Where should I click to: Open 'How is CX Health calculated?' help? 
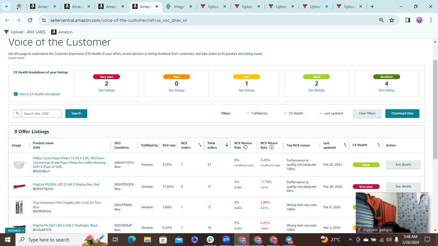40,94
